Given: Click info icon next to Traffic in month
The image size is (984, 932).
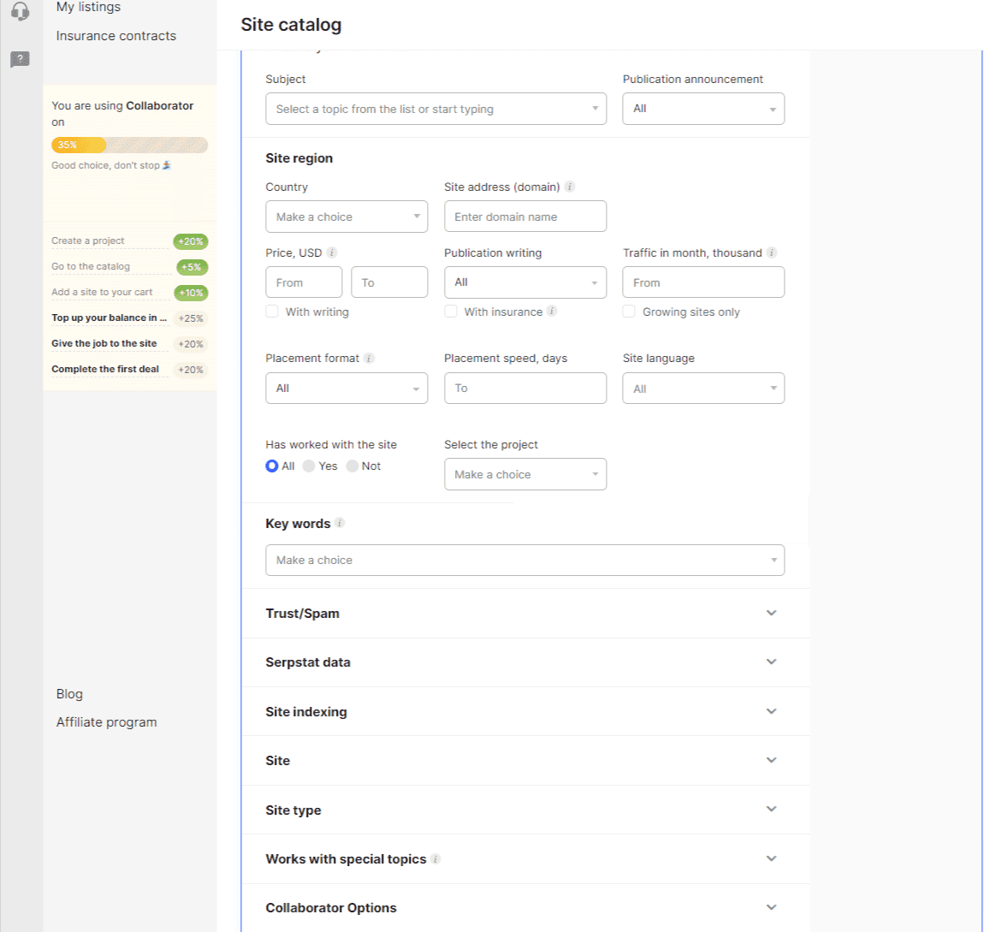Looking at the screenshot, I should pos(772,252).
